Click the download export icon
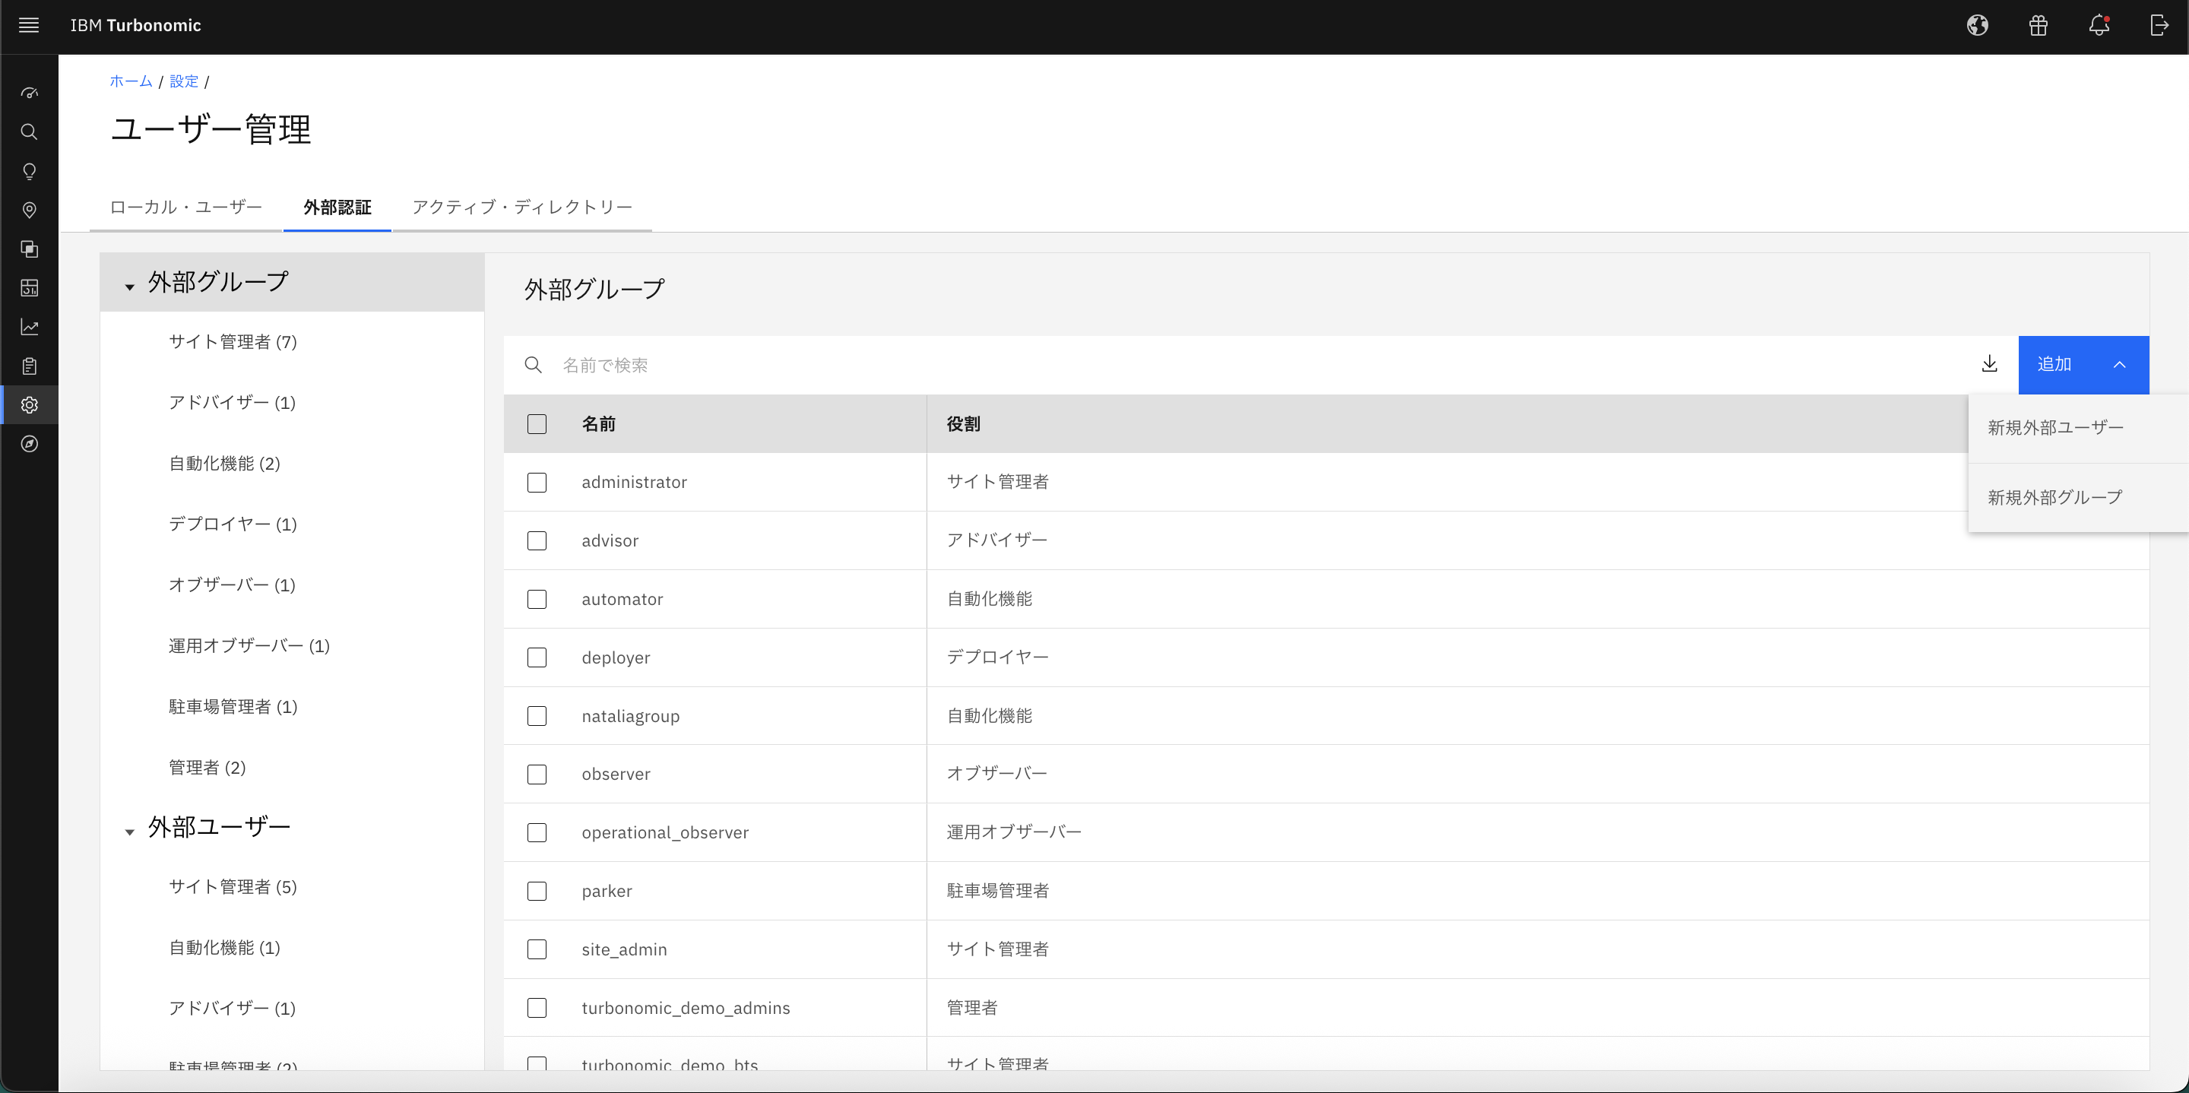The image size is (2189, 1093). pyautogui.click(x=1989, y=365)
